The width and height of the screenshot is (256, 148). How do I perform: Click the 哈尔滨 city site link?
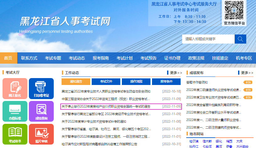(x=194, y=141)
